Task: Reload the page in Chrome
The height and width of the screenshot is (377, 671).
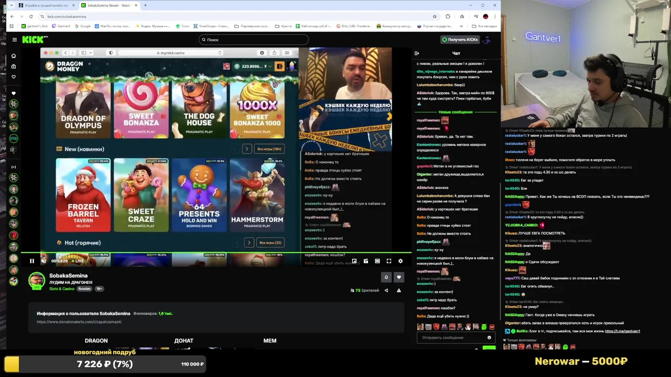Action: coord(31,16)
